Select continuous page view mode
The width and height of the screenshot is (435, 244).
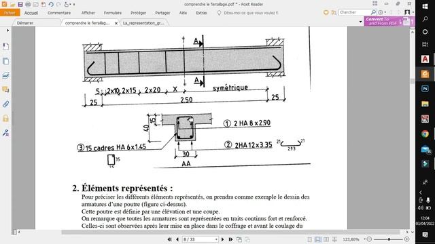tap(318, 239)
